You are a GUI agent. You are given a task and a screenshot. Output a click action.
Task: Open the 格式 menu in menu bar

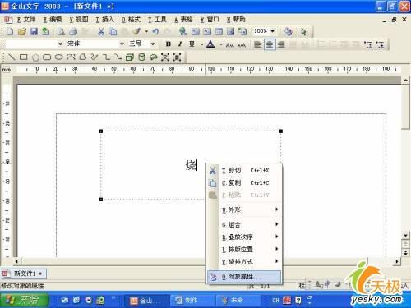pyautogui.click(x=131, y=20)
